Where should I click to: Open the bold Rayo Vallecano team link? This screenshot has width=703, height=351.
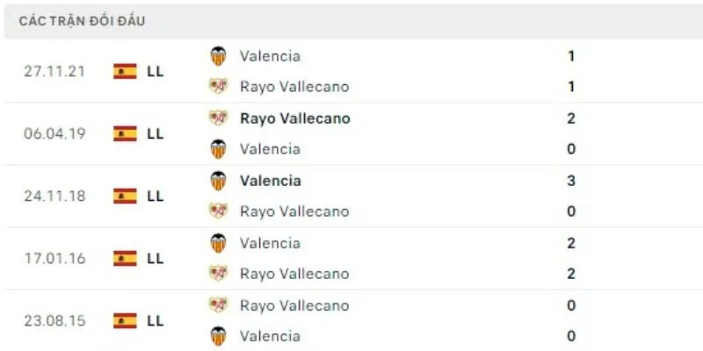pyautogui.click(x=294, y=118)
